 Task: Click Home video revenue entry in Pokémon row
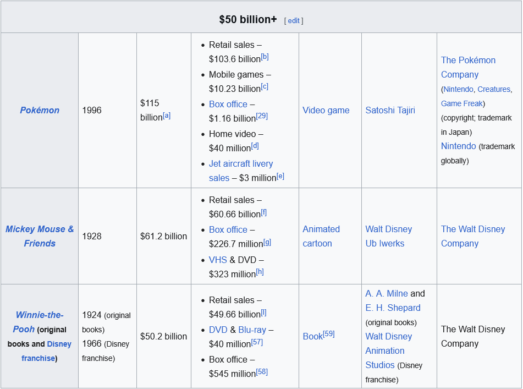click(x=236, y=141)
